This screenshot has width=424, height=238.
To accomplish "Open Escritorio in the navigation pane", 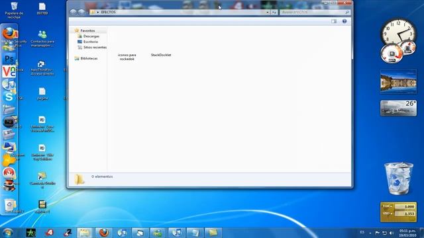I will click(x=91, y=42).
